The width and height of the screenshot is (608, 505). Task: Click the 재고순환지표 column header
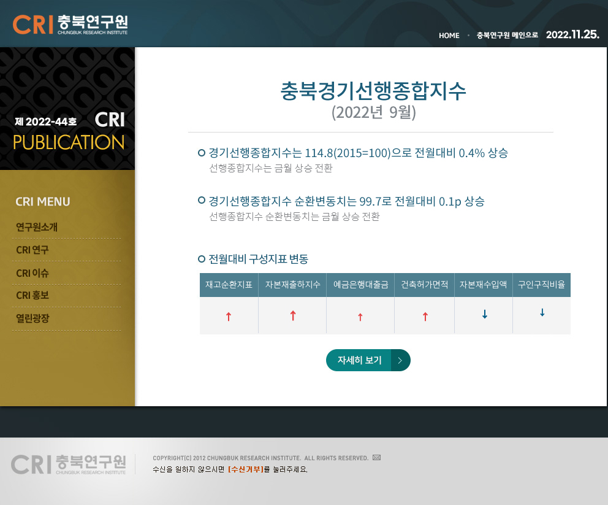coord(229,285)
